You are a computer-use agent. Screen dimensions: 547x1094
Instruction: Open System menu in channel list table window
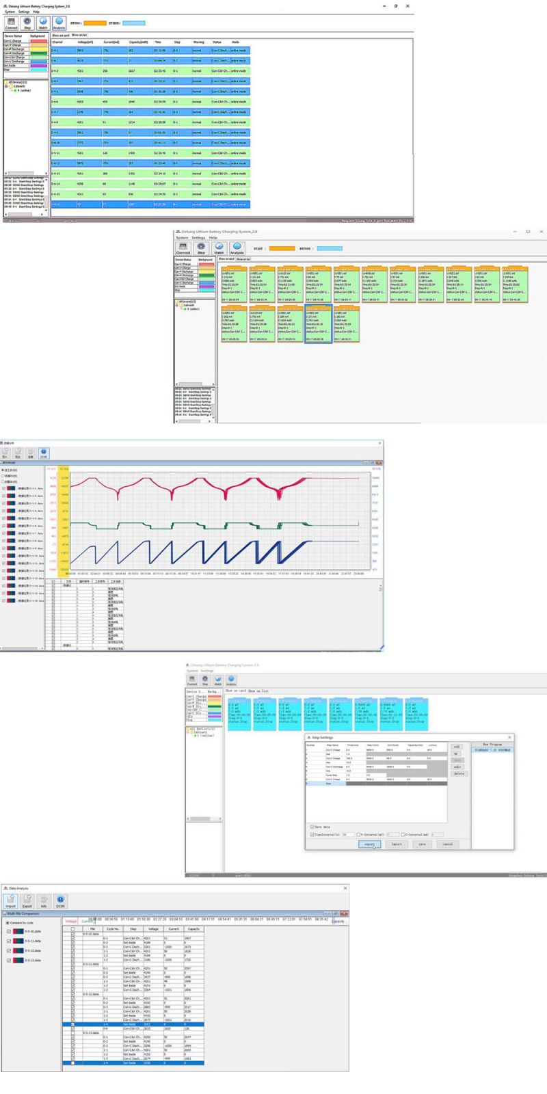tap(10, 12)
